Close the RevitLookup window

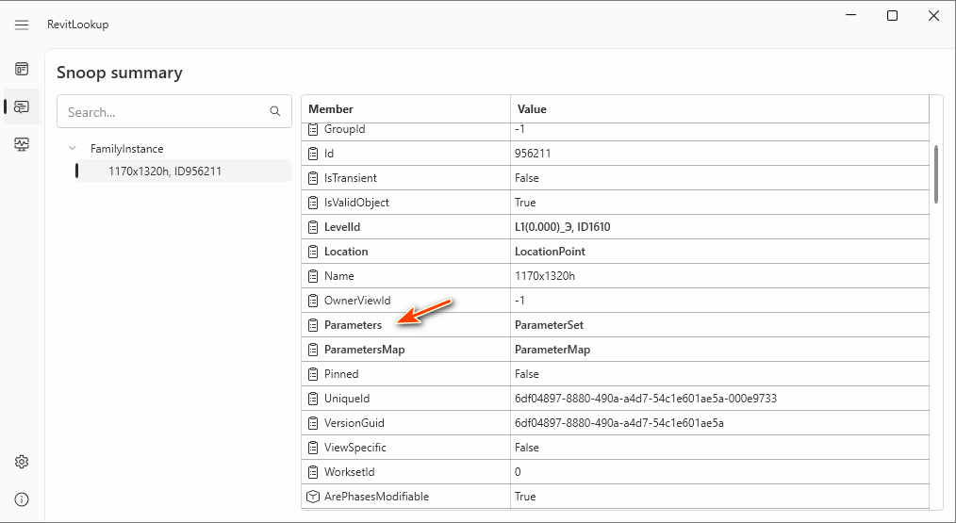click(933, 16)
